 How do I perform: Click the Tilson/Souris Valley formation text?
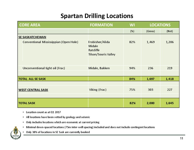(102, 54)
